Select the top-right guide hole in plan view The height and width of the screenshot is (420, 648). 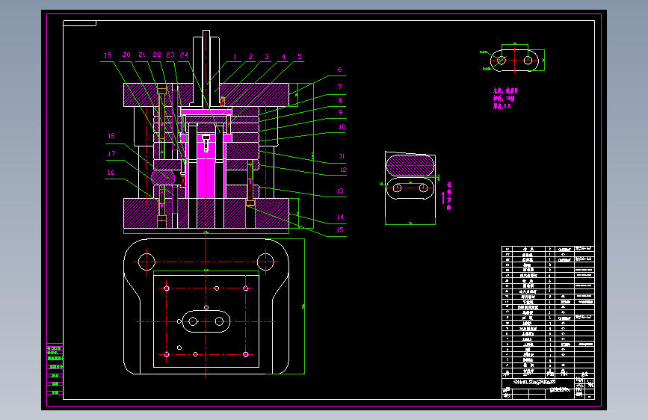(265, 262)
